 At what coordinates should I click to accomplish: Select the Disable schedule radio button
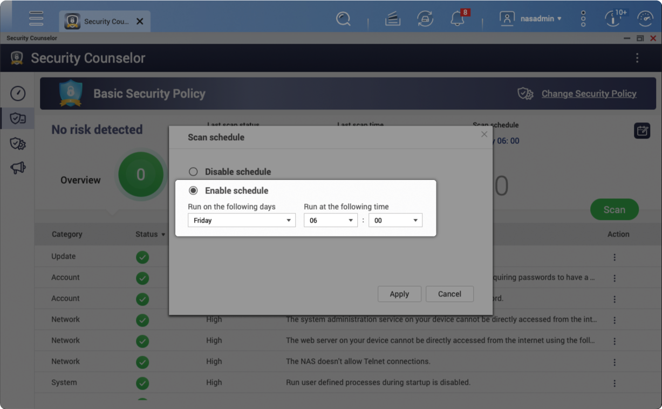(x=193, y=172)
